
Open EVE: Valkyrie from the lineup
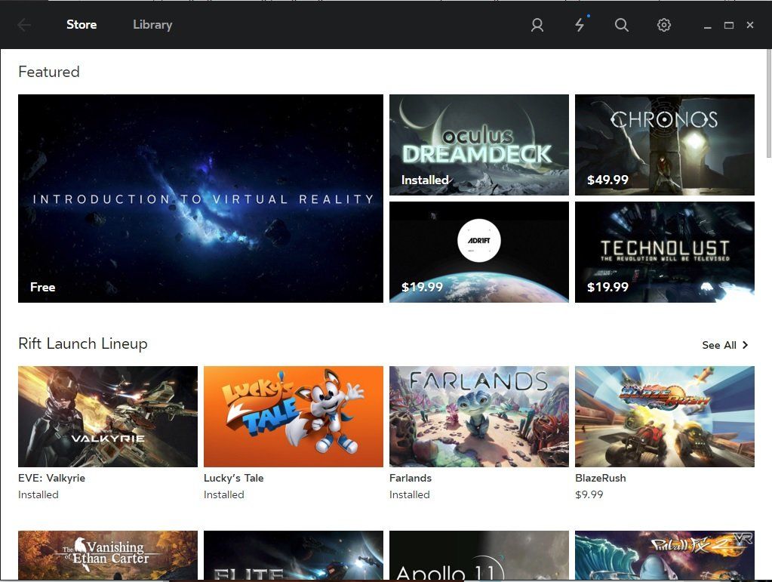[x=107, y=416]
